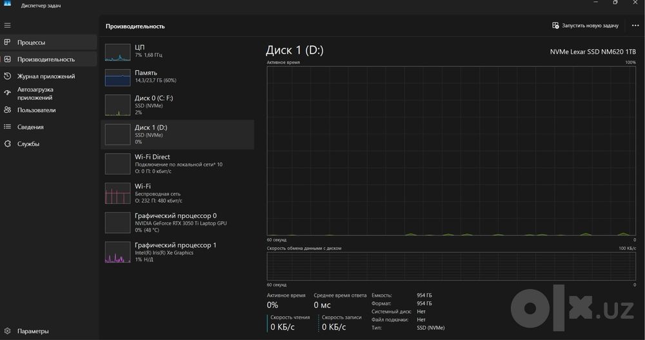Click Intel(R) Iris(R) Xe Graphics text
The width and height of the screenshot is (645, 340).
tap(164, 253)
